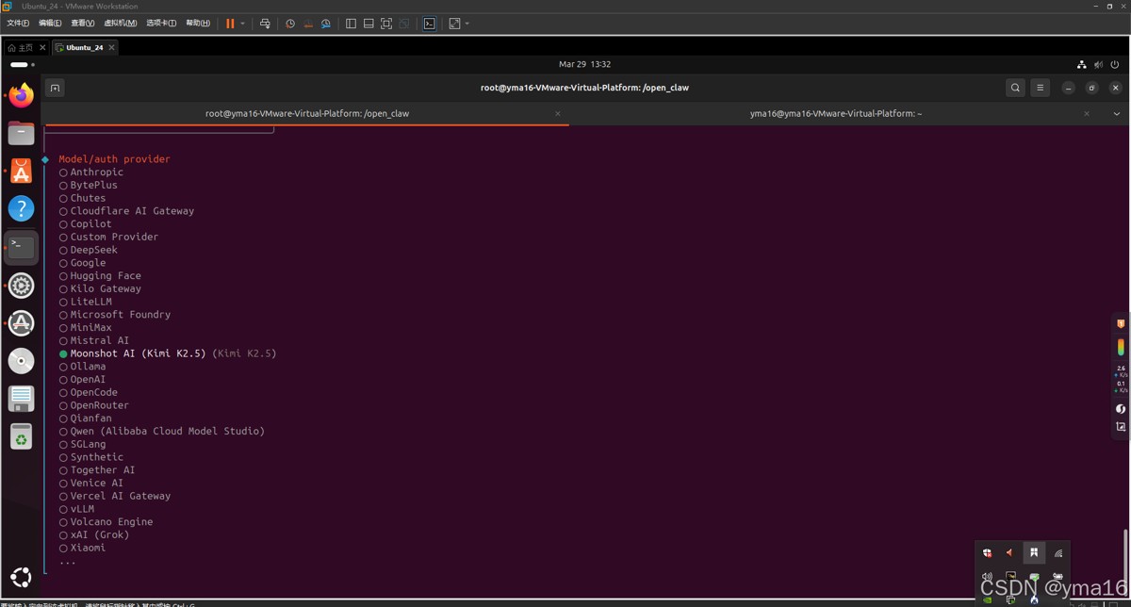This screenshot has height=607, width=1131.
Task: Open a new terminal tab with plus icon
Action: click(55, 88)
